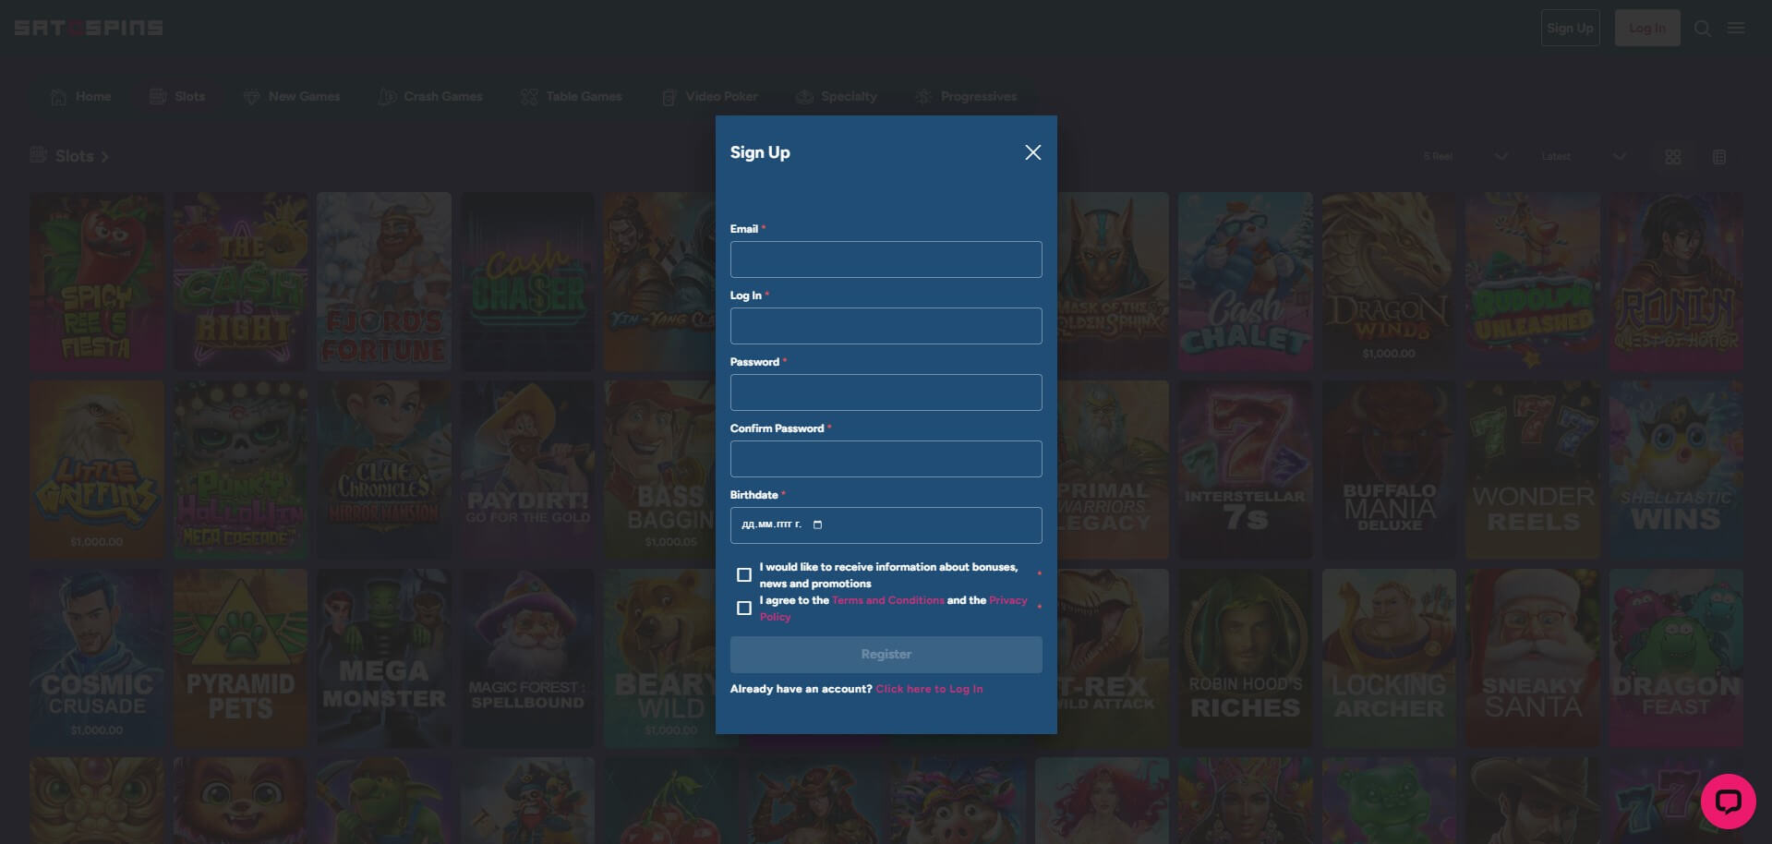Image resolution: width=1772 pixels, height=844 pixels.
Task: Open the 5 Reel filter dropdown
Action: pos(1465,157)
